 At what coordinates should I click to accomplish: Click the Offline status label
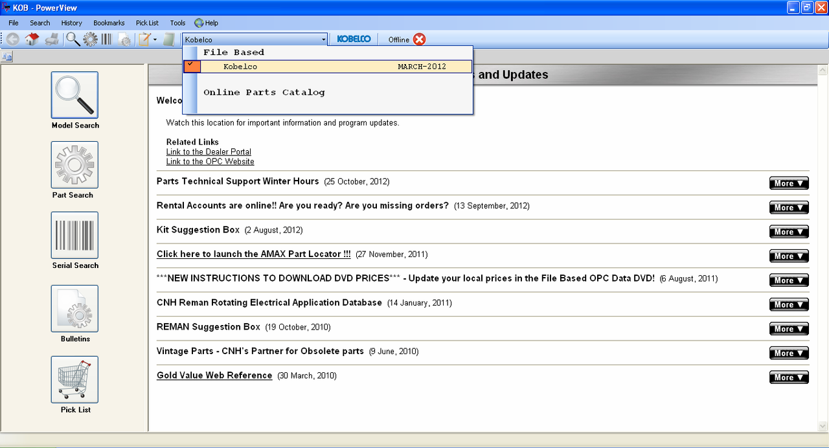[x=399, y=40]
